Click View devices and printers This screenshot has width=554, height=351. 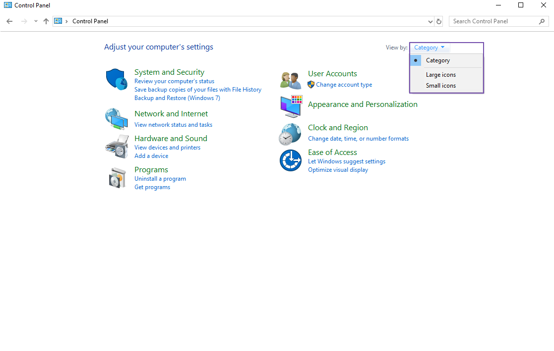[x=167, y=148]
